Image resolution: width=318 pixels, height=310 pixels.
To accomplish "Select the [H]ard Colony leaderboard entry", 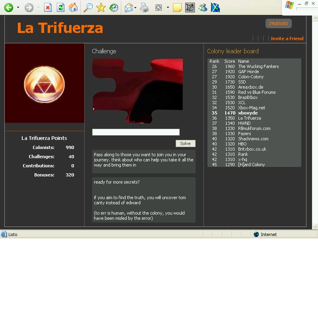I will pos(254,165).
